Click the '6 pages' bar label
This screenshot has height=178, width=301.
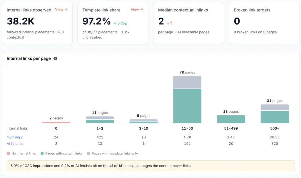coord(143,116)
